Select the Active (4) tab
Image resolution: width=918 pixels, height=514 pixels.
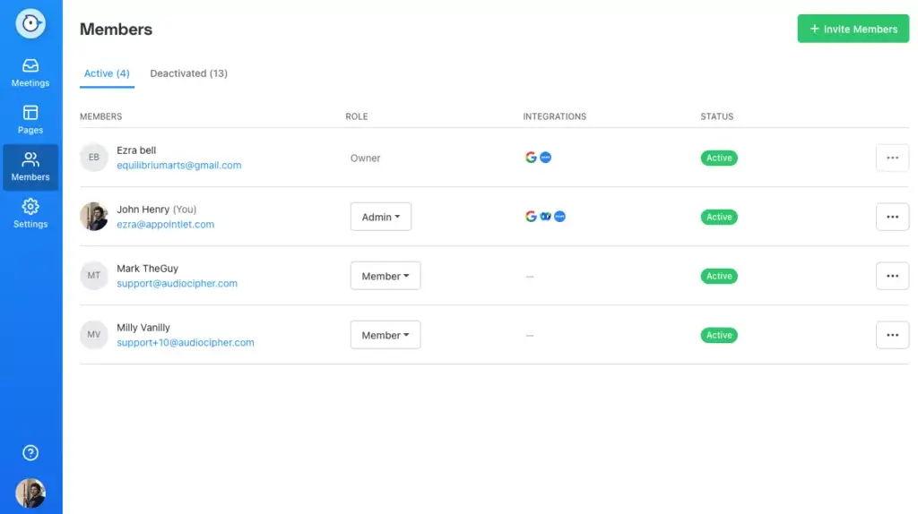pos(107,73)
